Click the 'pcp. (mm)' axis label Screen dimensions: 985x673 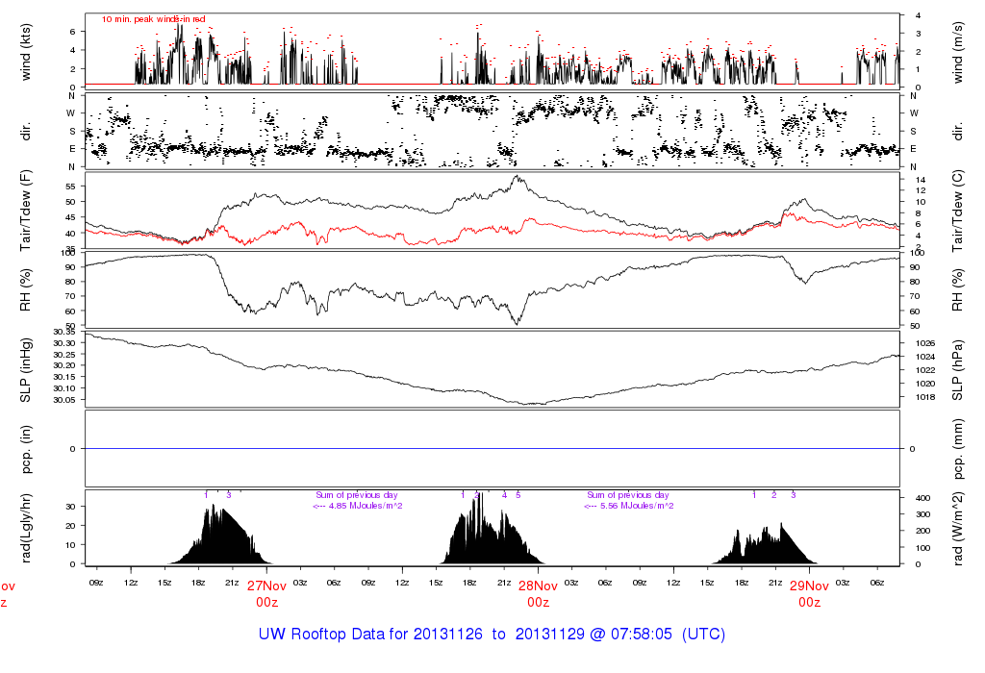(x=957, y=449)
